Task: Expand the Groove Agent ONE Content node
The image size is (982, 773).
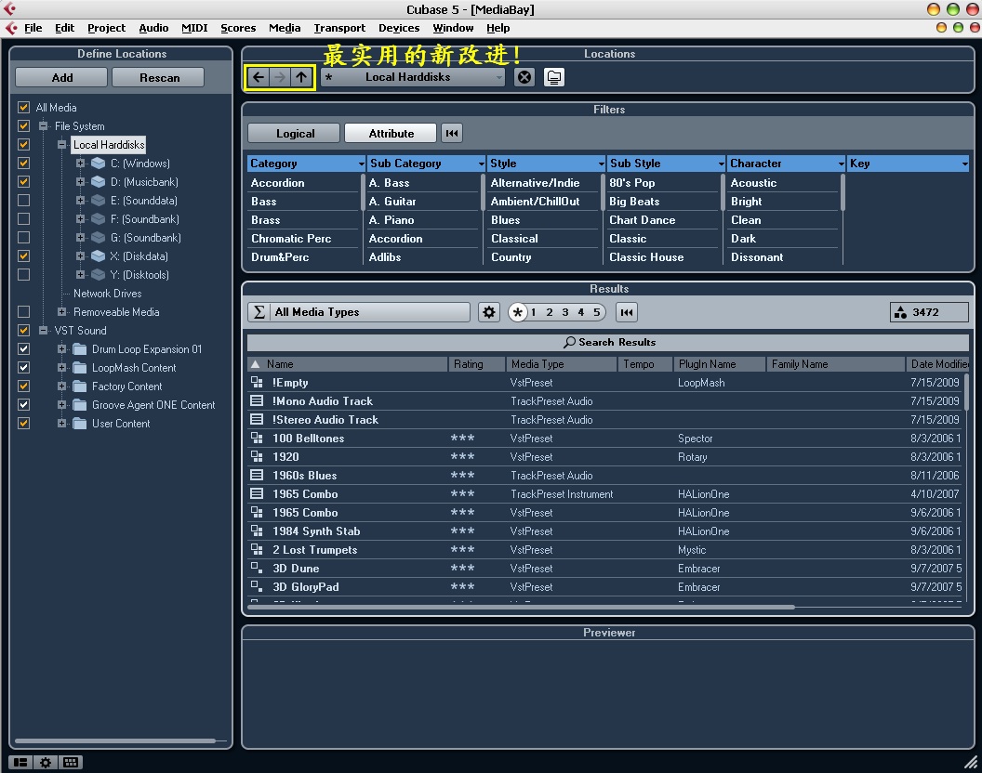Action: (x=61, y=404)
